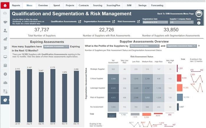The image size is (206, 128).
Task: Click the Info circle icon
Action: click(199, 23)
